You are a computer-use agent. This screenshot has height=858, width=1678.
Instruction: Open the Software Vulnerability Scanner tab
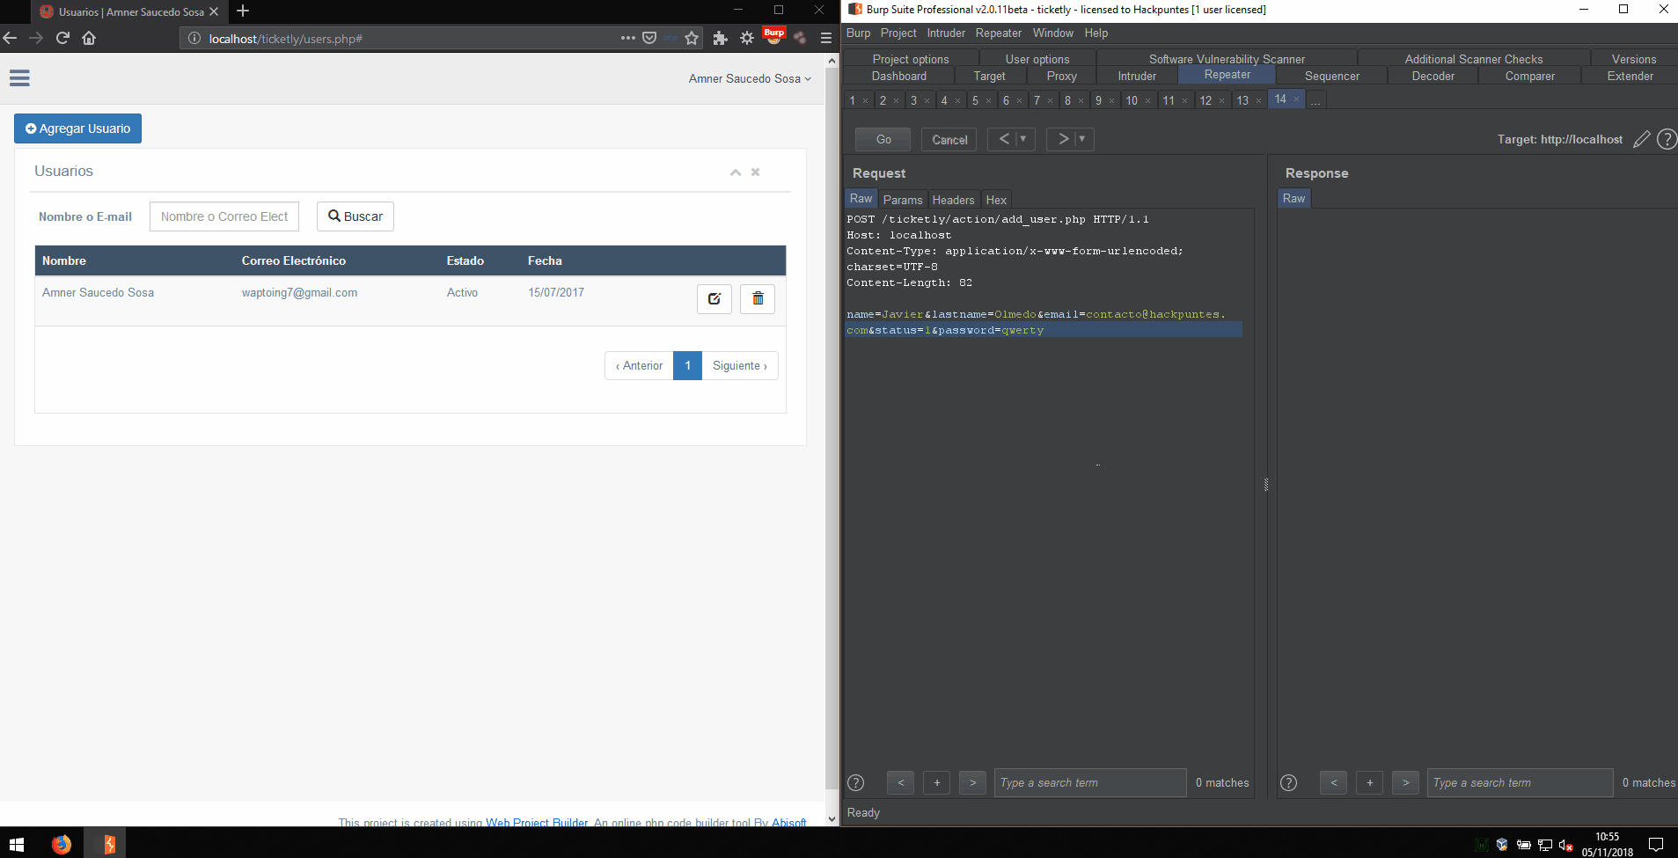pyautogui.click(x=1227, y=59)
